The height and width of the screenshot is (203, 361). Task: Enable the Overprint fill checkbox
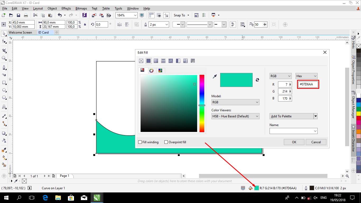click(x=166, y=142)
